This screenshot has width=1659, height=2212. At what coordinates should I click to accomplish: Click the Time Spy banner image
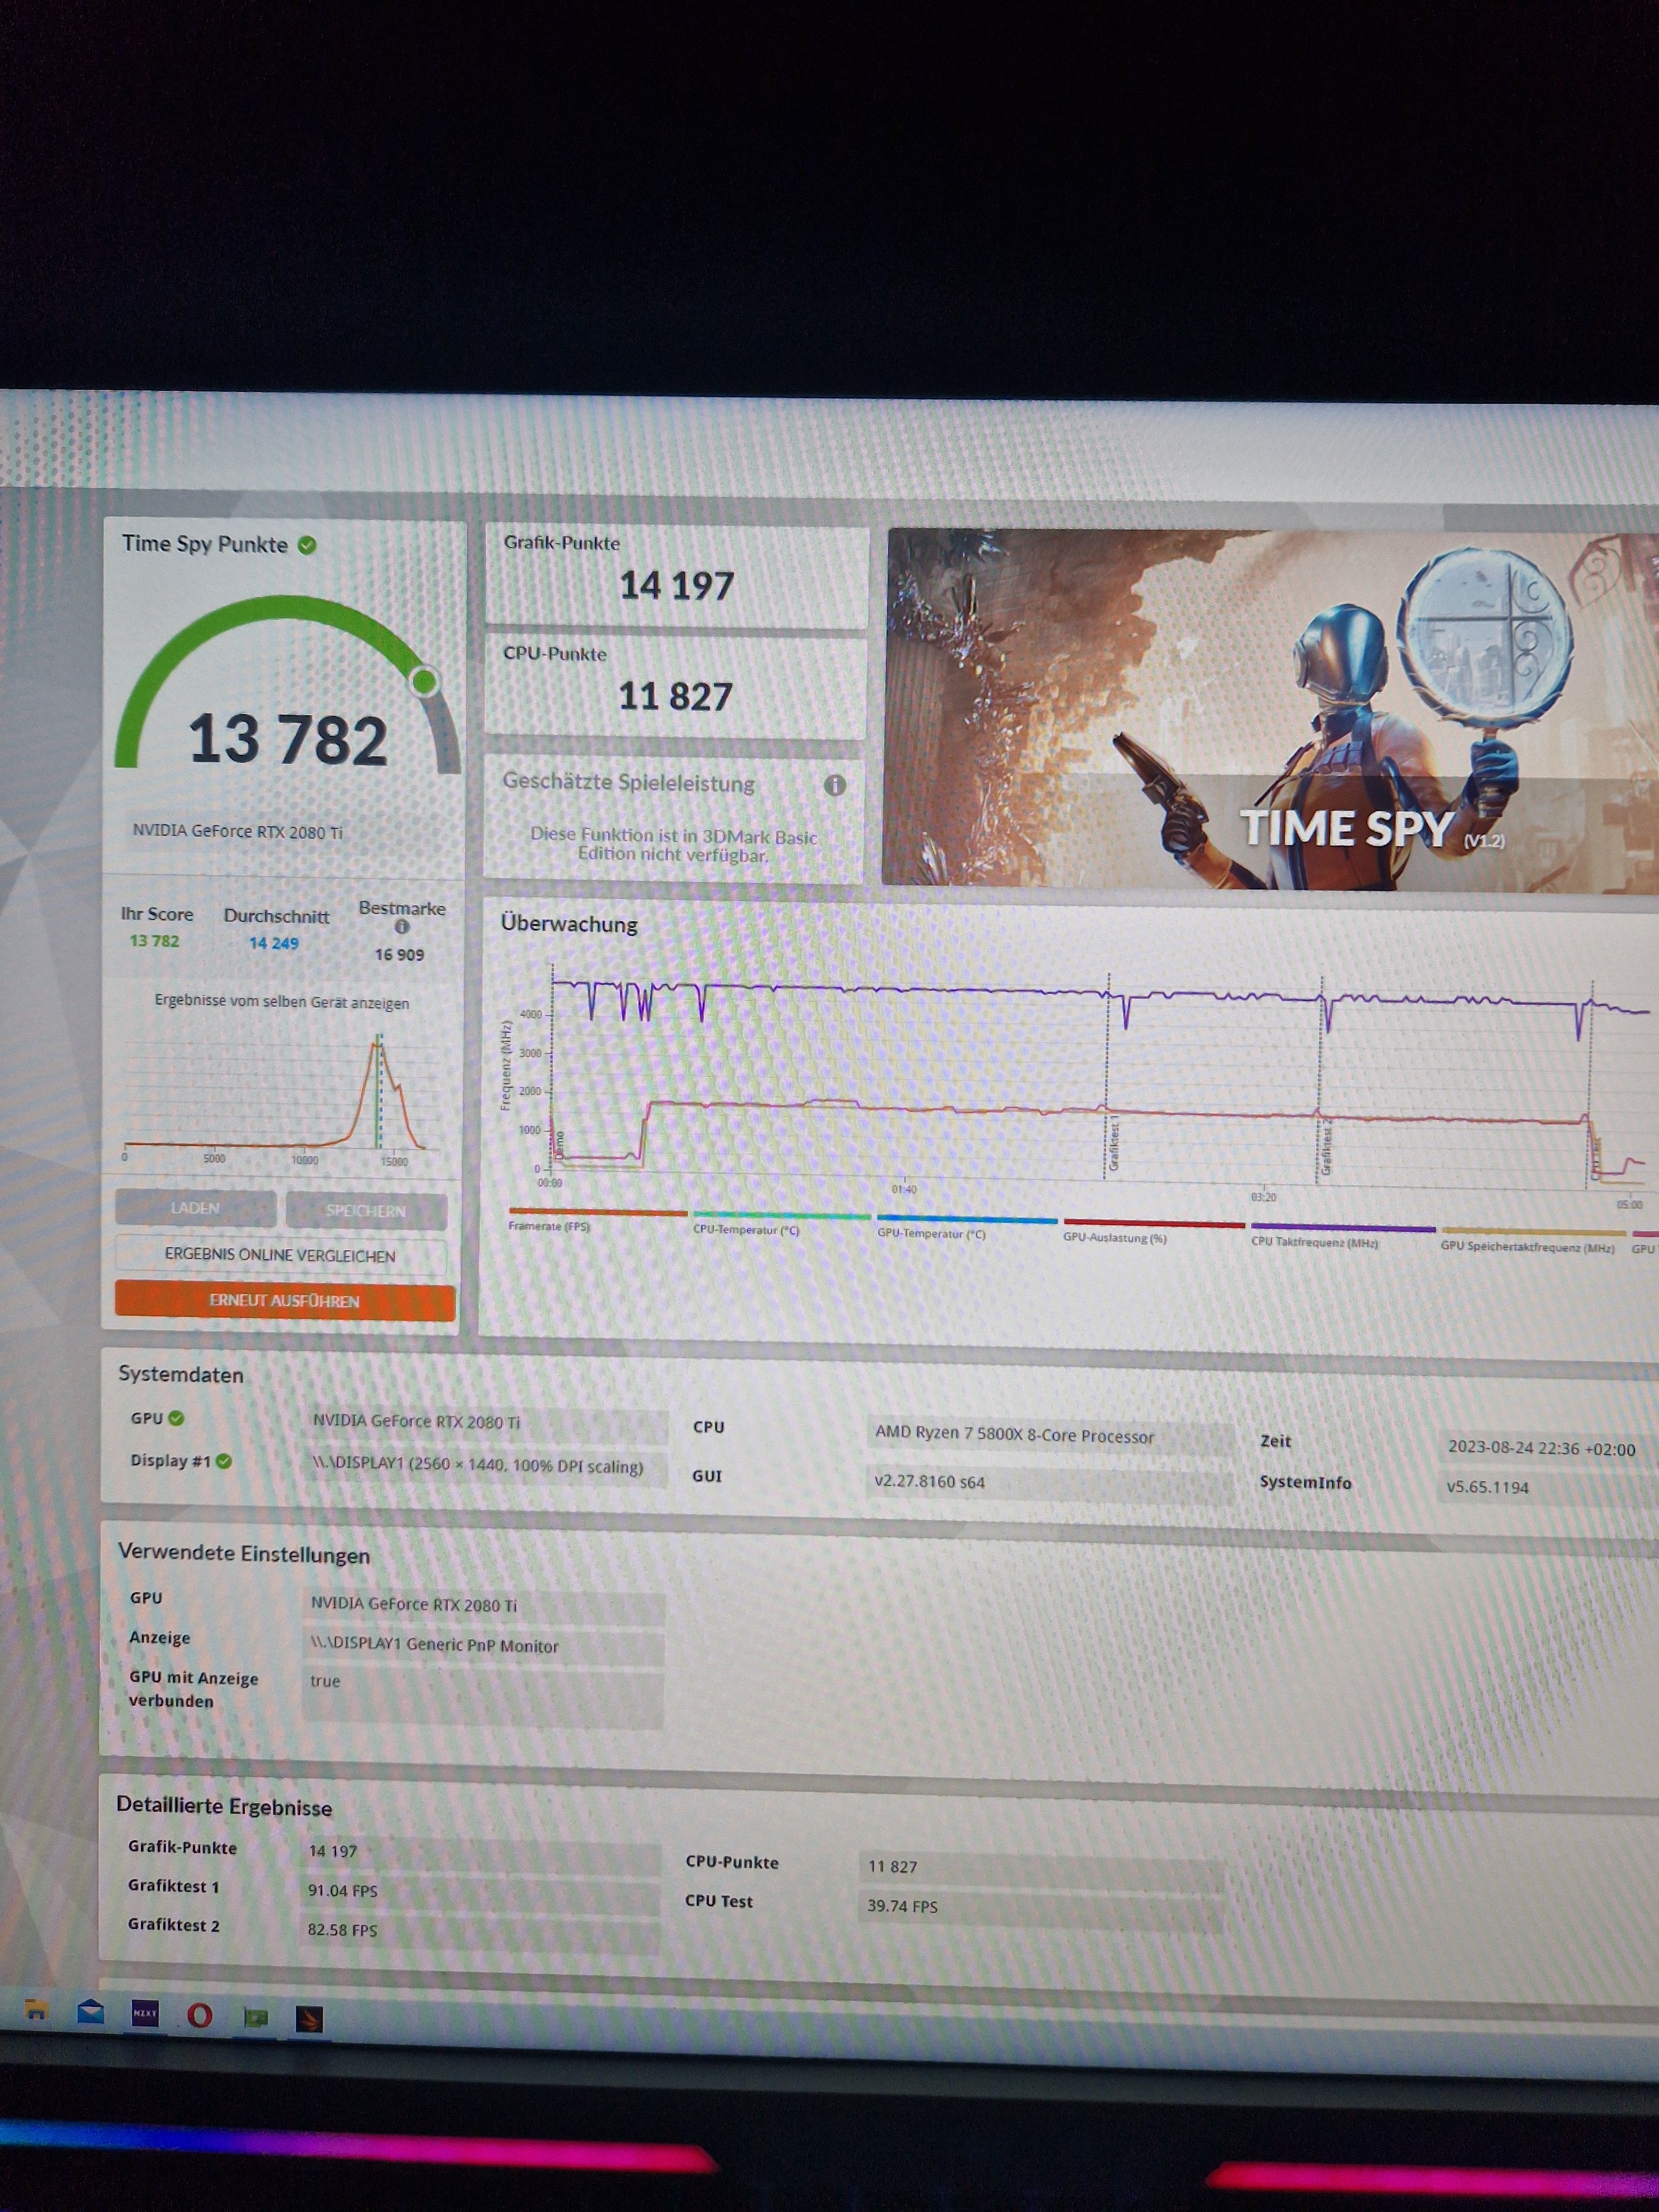1270,710
